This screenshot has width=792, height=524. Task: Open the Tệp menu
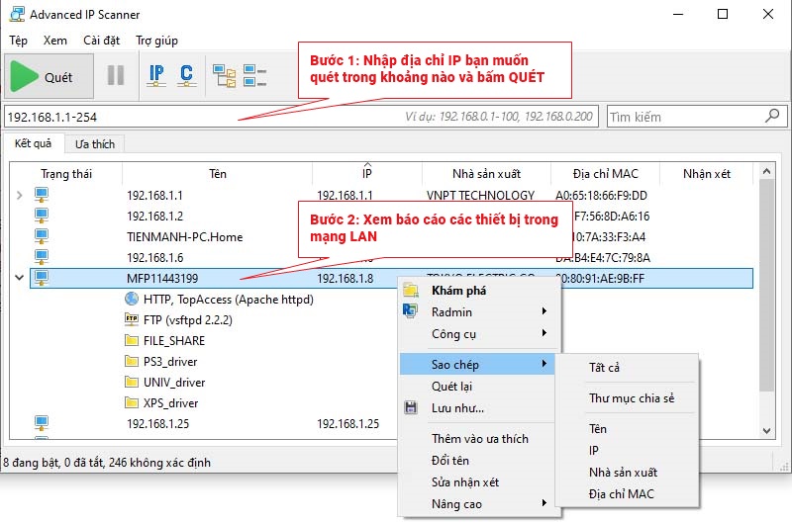pos(18,41)
